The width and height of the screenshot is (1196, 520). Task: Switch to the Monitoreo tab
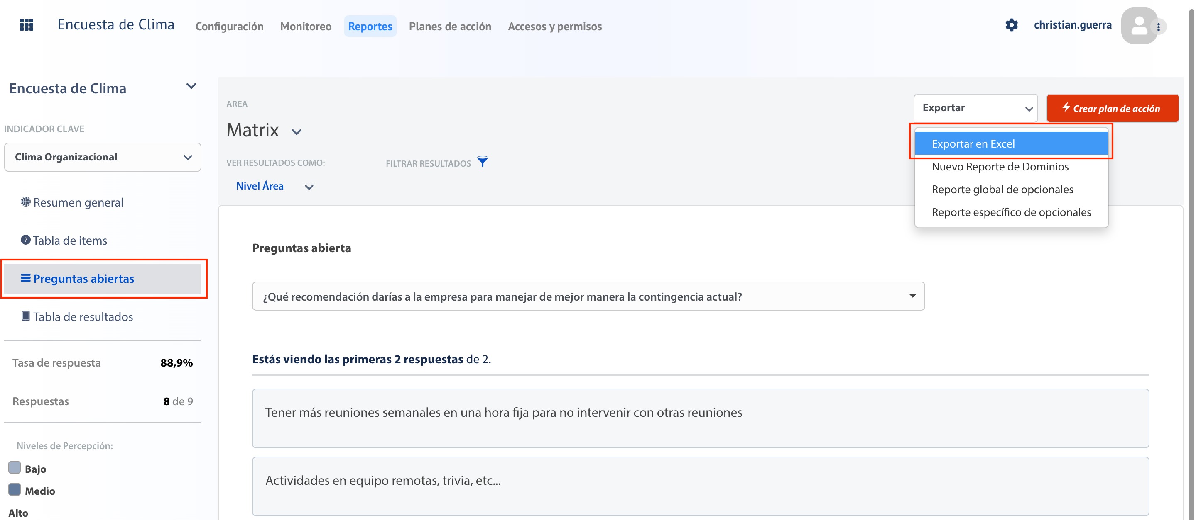[306, 27]
